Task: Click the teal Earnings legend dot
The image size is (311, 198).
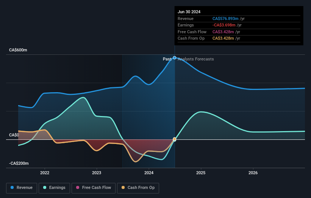Action: tap(45, 187)
